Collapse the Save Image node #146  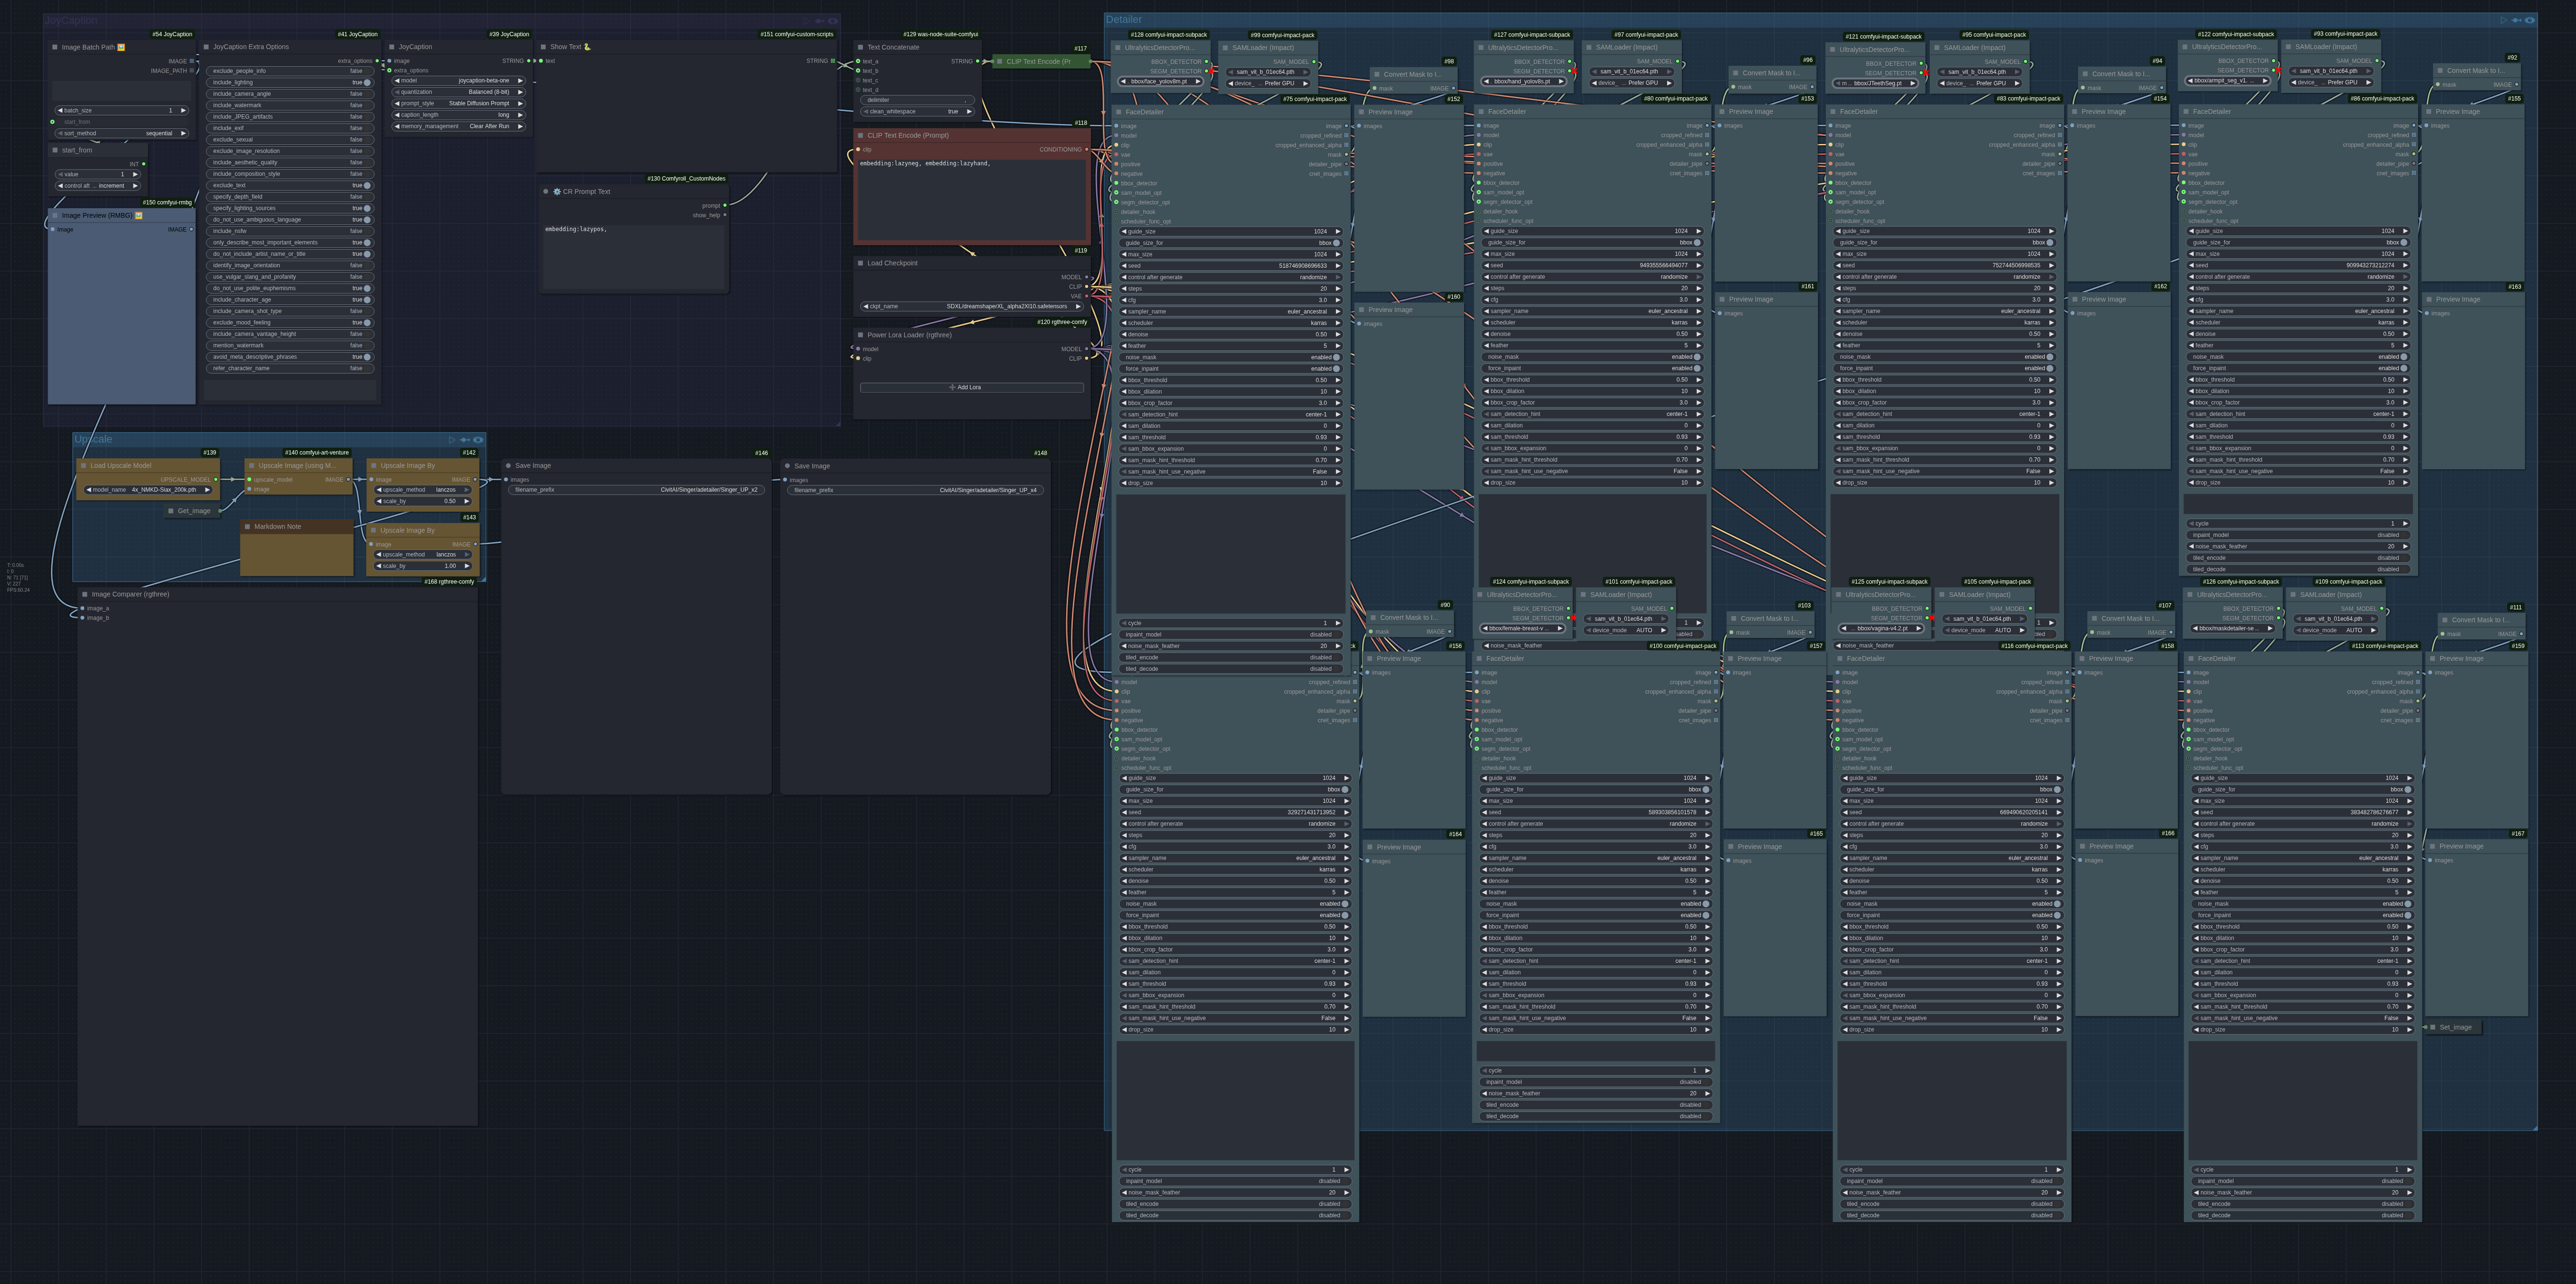coord(508,465)
